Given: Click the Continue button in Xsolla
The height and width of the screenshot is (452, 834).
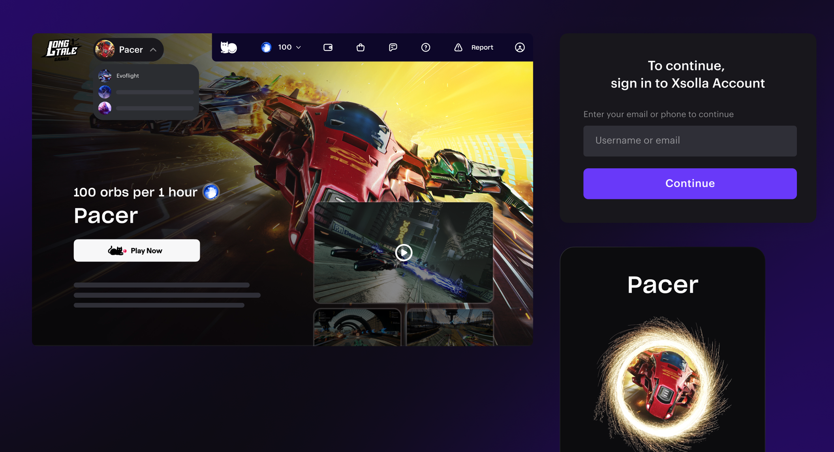Looking at the screenshot, I should click(690, 183).
